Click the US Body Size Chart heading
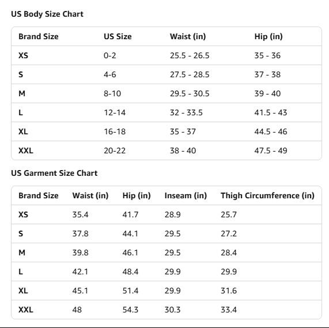Image resolution: width=329 pixels, height=328 pixels. point(47,14)
